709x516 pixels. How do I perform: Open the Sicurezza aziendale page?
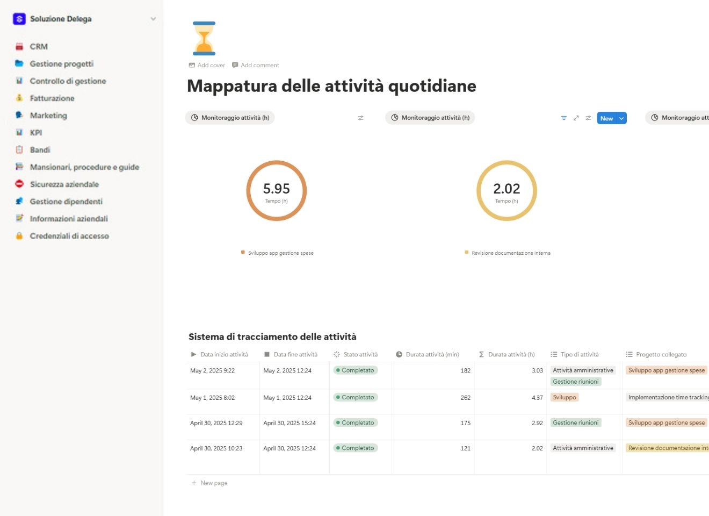pyautogui.click(x=64, y=184)
